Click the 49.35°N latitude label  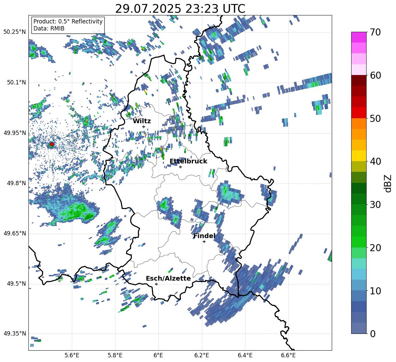pos(15,334)
